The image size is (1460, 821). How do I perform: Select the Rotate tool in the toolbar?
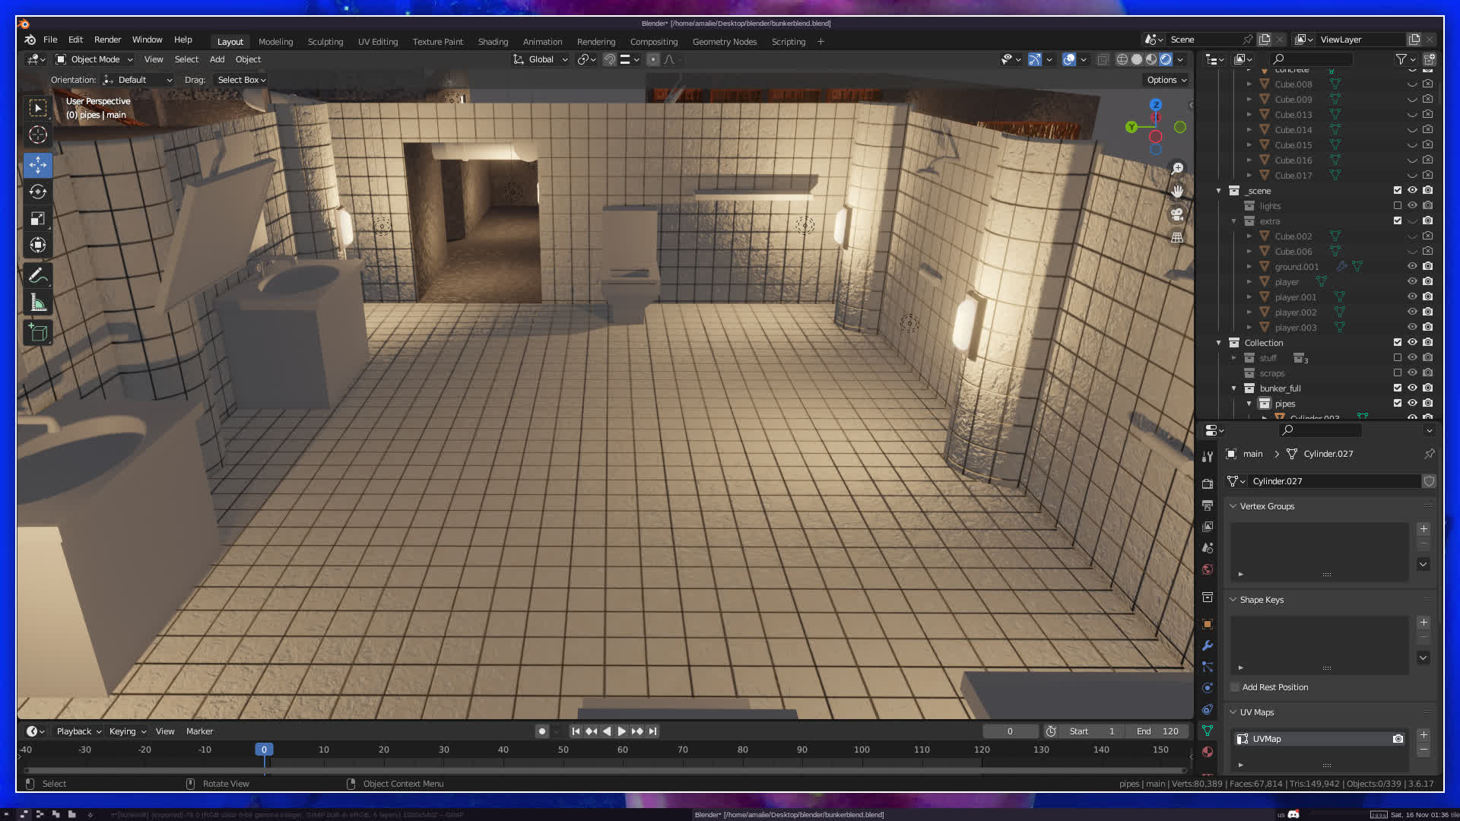(38, 192)
